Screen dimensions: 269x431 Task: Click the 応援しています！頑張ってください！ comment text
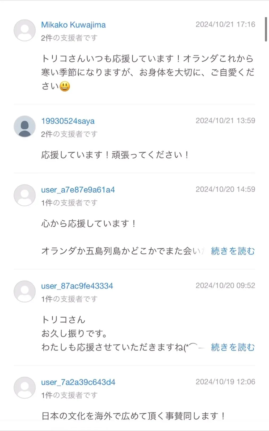[115, 155]
